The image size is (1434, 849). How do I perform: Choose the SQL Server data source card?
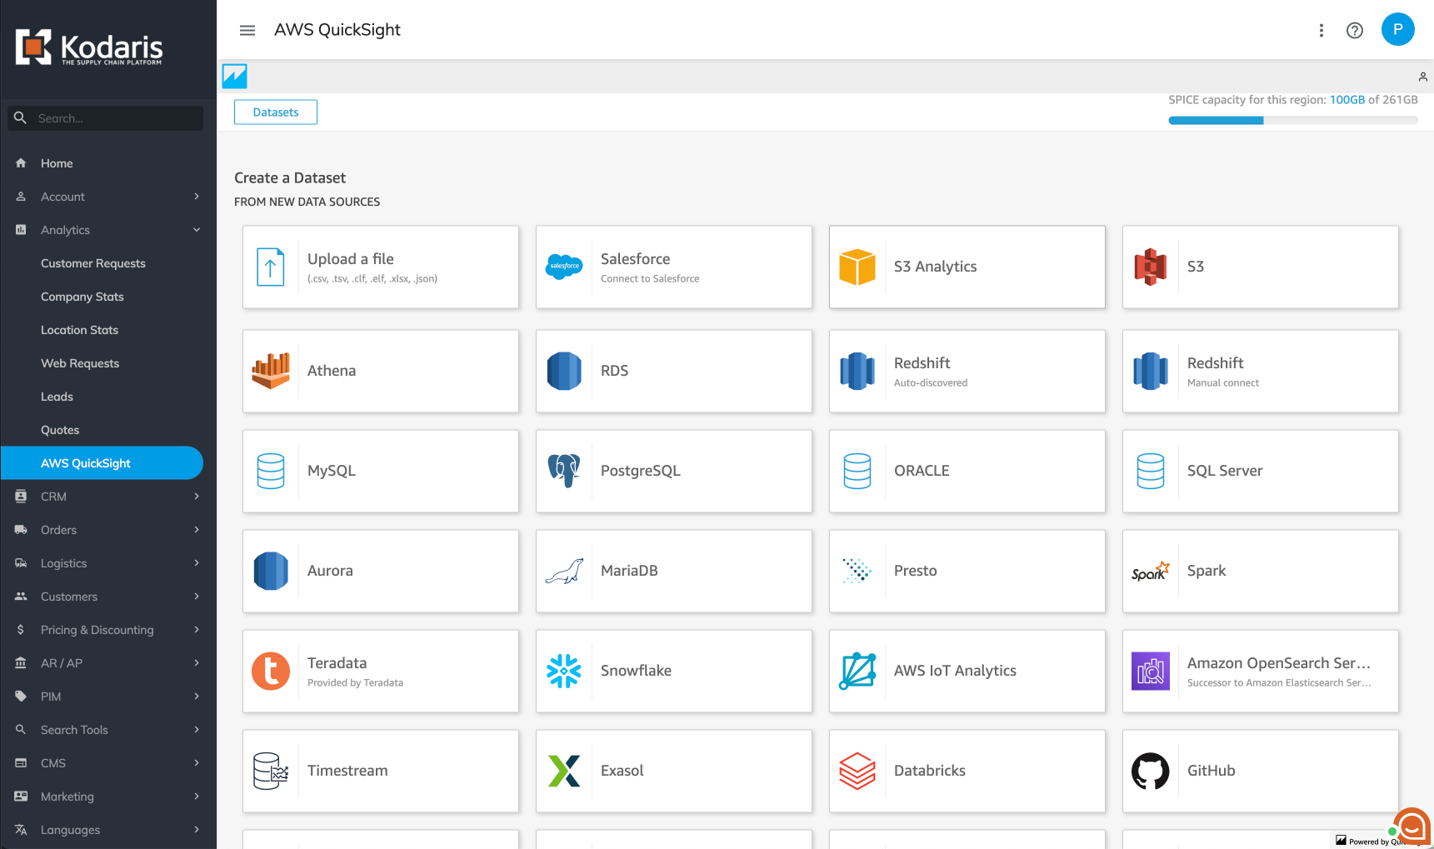tap(1261, 471)
